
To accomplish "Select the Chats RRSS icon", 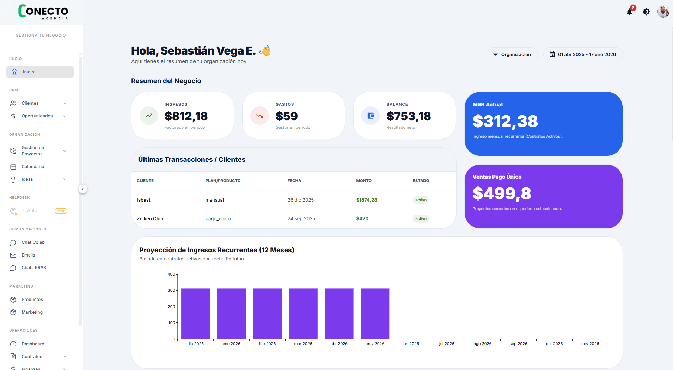I will (13, 267).
